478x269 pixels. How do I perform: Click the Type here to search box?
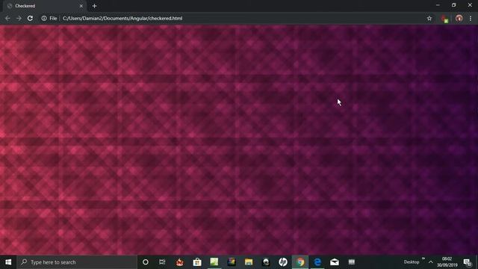click(77, 262)
